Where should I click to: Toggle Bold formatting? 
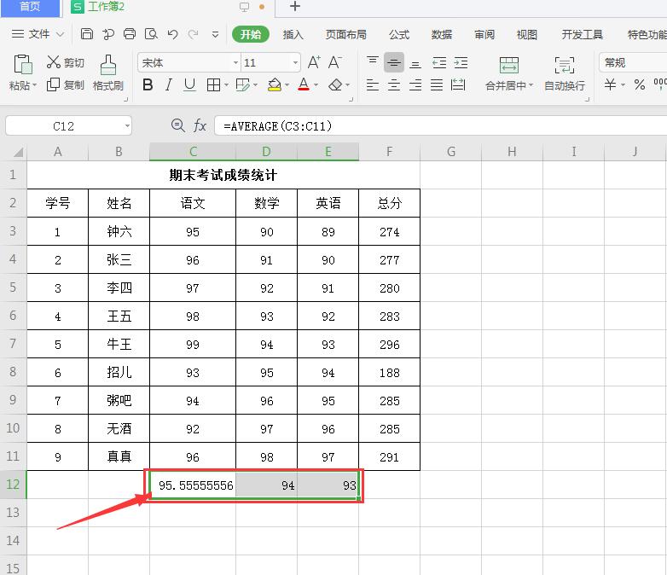(148, 84)
